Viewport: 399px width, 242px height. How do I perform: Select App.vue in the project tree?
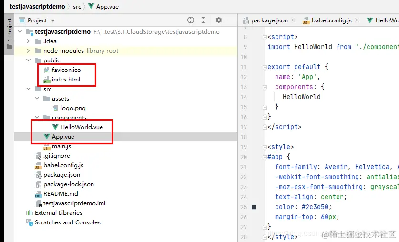coord(63,137)
